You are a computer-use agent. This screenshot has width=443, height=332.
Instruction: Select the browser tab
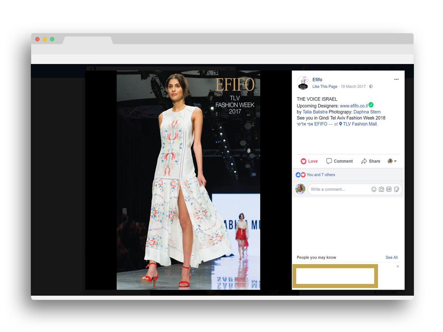point(88,40)
